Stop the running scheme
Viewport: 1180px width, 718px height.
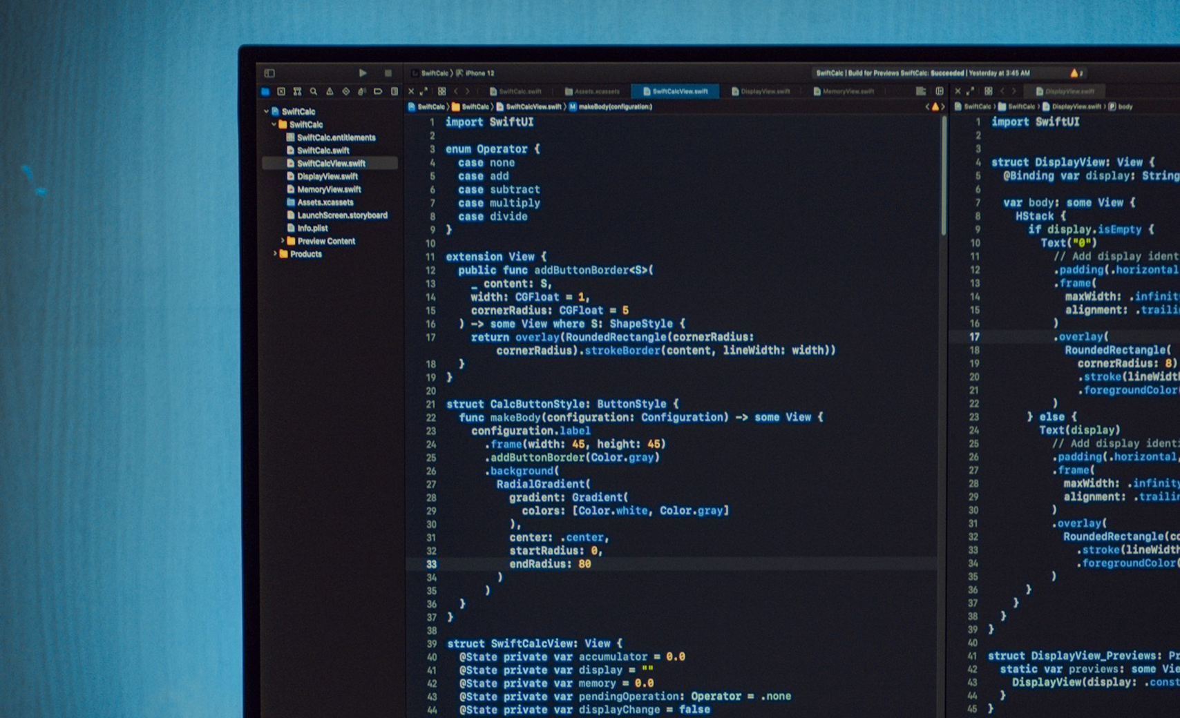[x=389, y=72]
